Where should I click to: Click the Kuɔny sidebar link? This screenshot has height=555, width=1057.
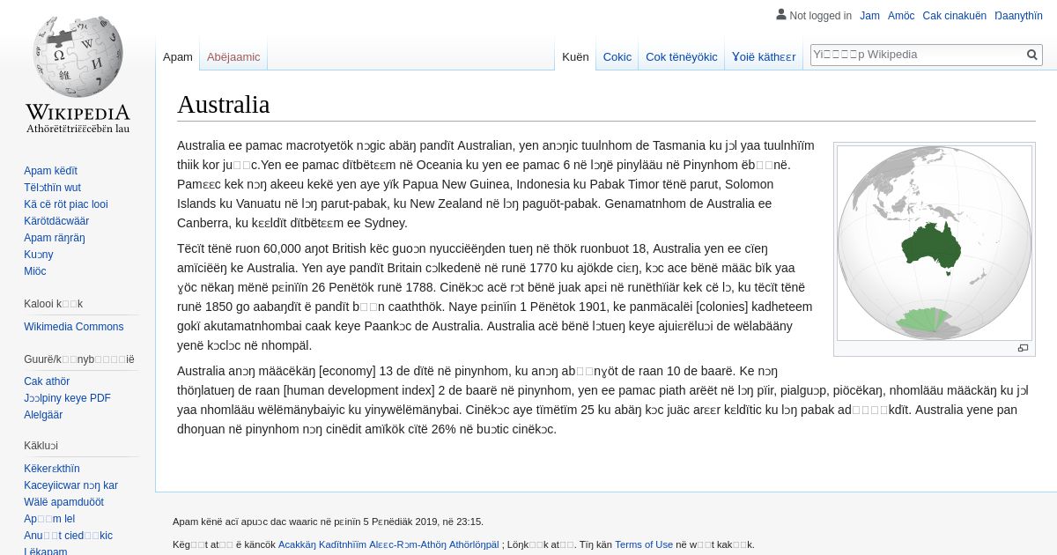pos(39,255)
